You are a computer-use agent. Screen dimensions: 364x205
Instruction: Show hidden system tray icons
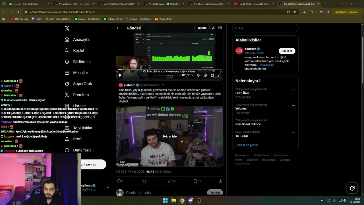click(x=322, y=200)
